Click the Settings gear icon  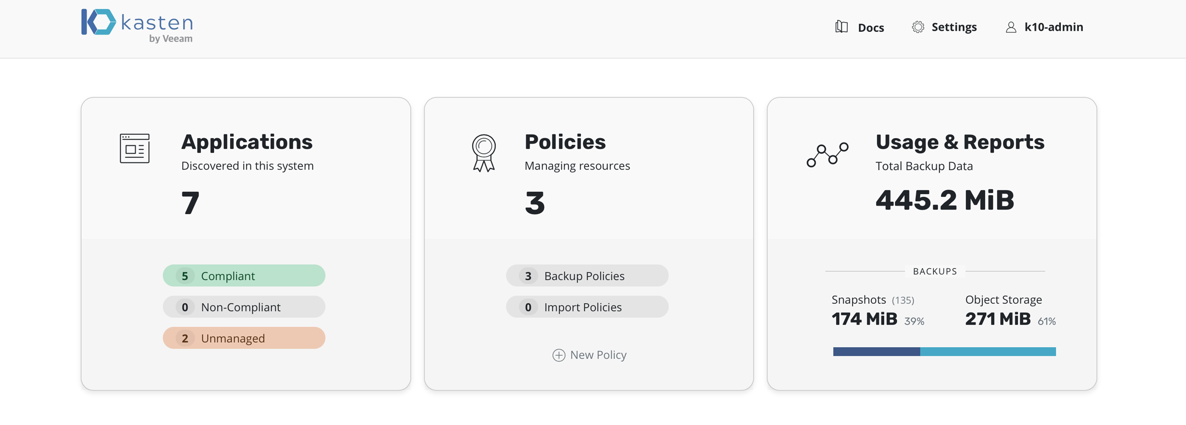pos(918,27)
